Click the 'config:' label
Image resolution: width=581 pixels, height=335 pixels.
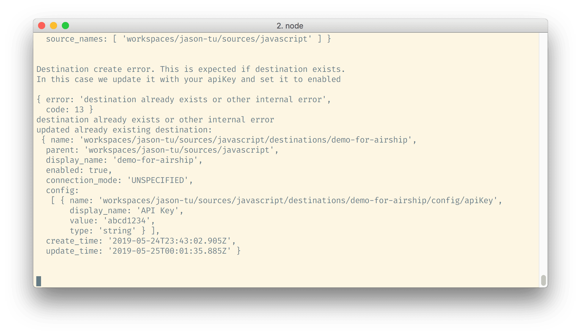coord(62,190)
